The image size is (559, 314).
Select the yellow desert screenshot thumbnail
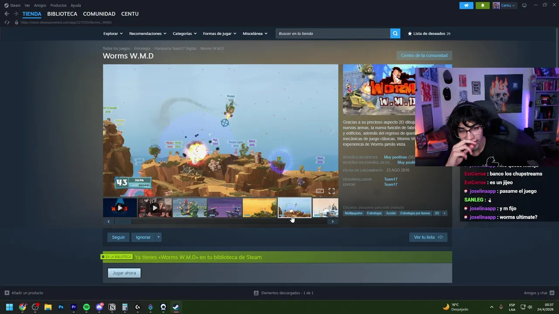pos(260,208)
